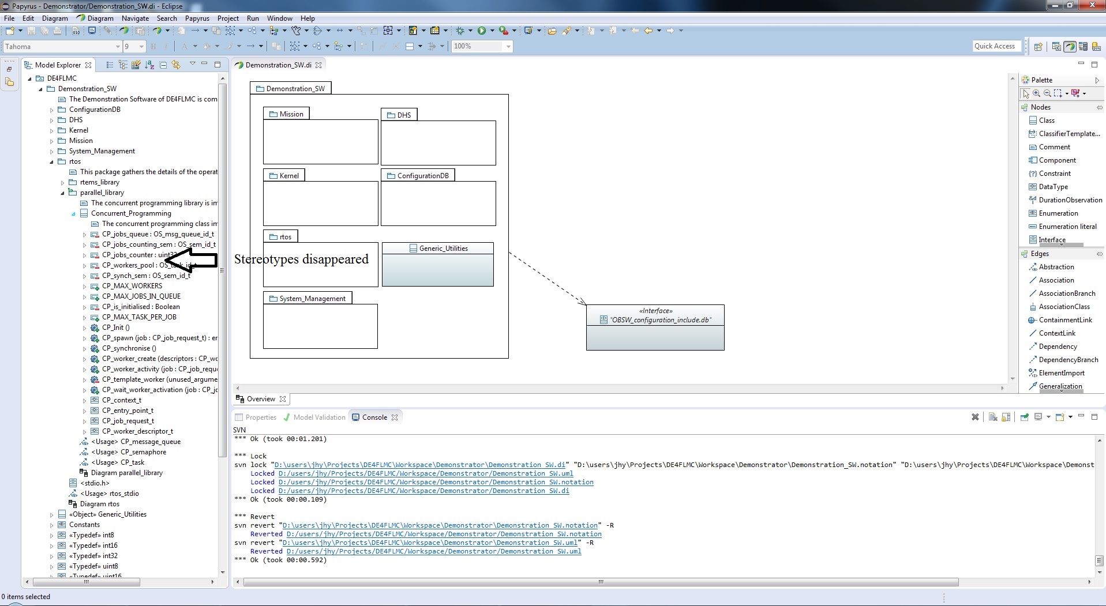The image size is (1106, 606).
Task: Click Remove Launch X icon in Console
Action: click(x=975, y=417)
